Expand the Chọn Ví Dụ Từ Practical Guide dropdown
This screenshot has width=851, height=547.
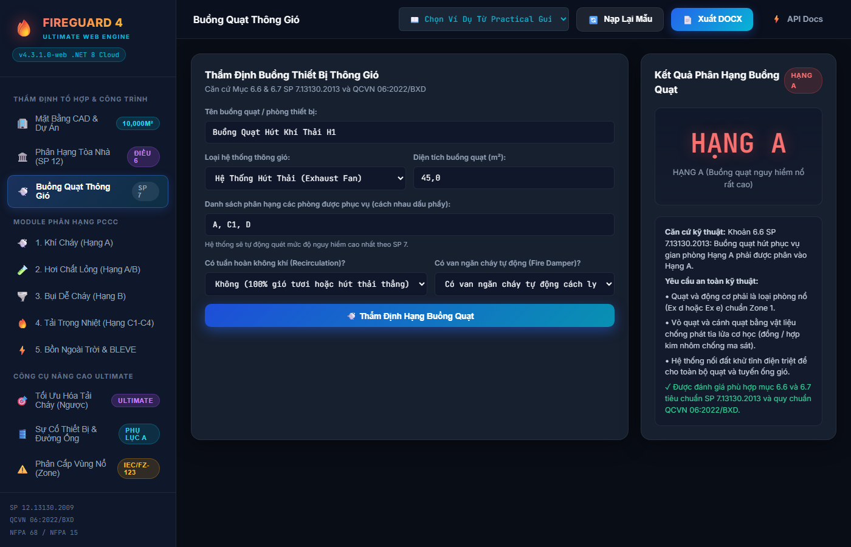coord(484,19)
